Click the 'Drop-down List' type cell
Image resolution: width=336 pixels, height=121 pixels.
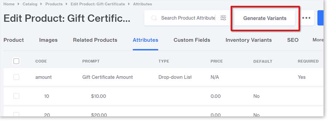(x=175, y=77)
